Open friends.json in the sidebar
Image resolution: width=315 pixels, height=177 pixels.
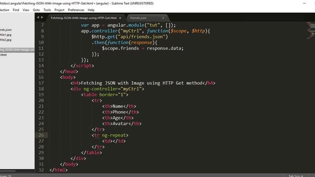click(6, 29)
